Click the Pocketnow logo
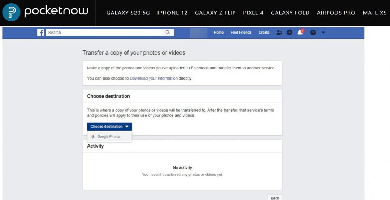 [x=45, y=12]
